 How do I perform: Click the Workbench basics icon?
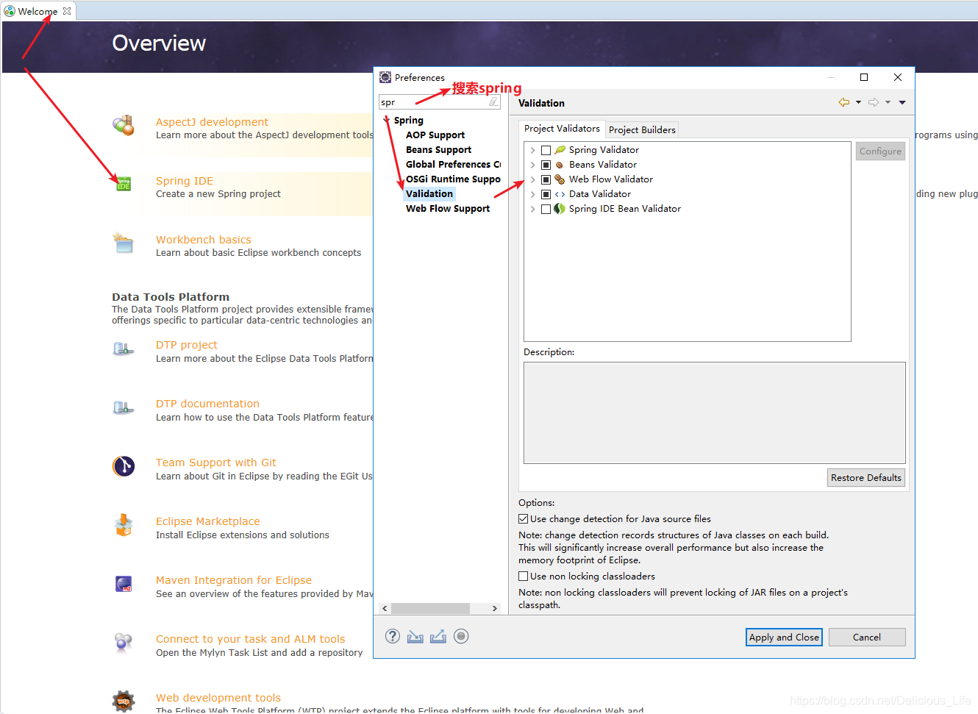coord(124,243)
